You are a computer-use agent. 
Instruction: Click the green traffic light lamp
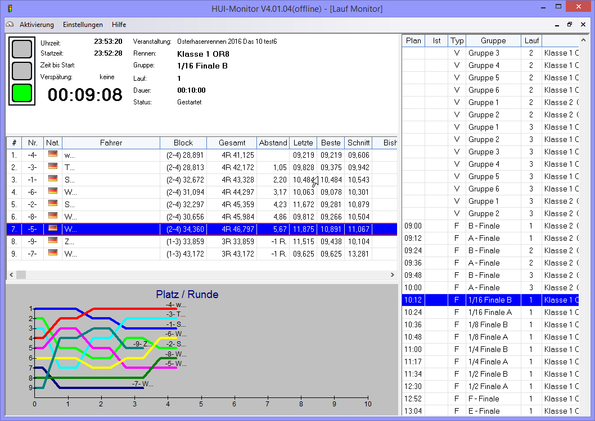[22, 93]
